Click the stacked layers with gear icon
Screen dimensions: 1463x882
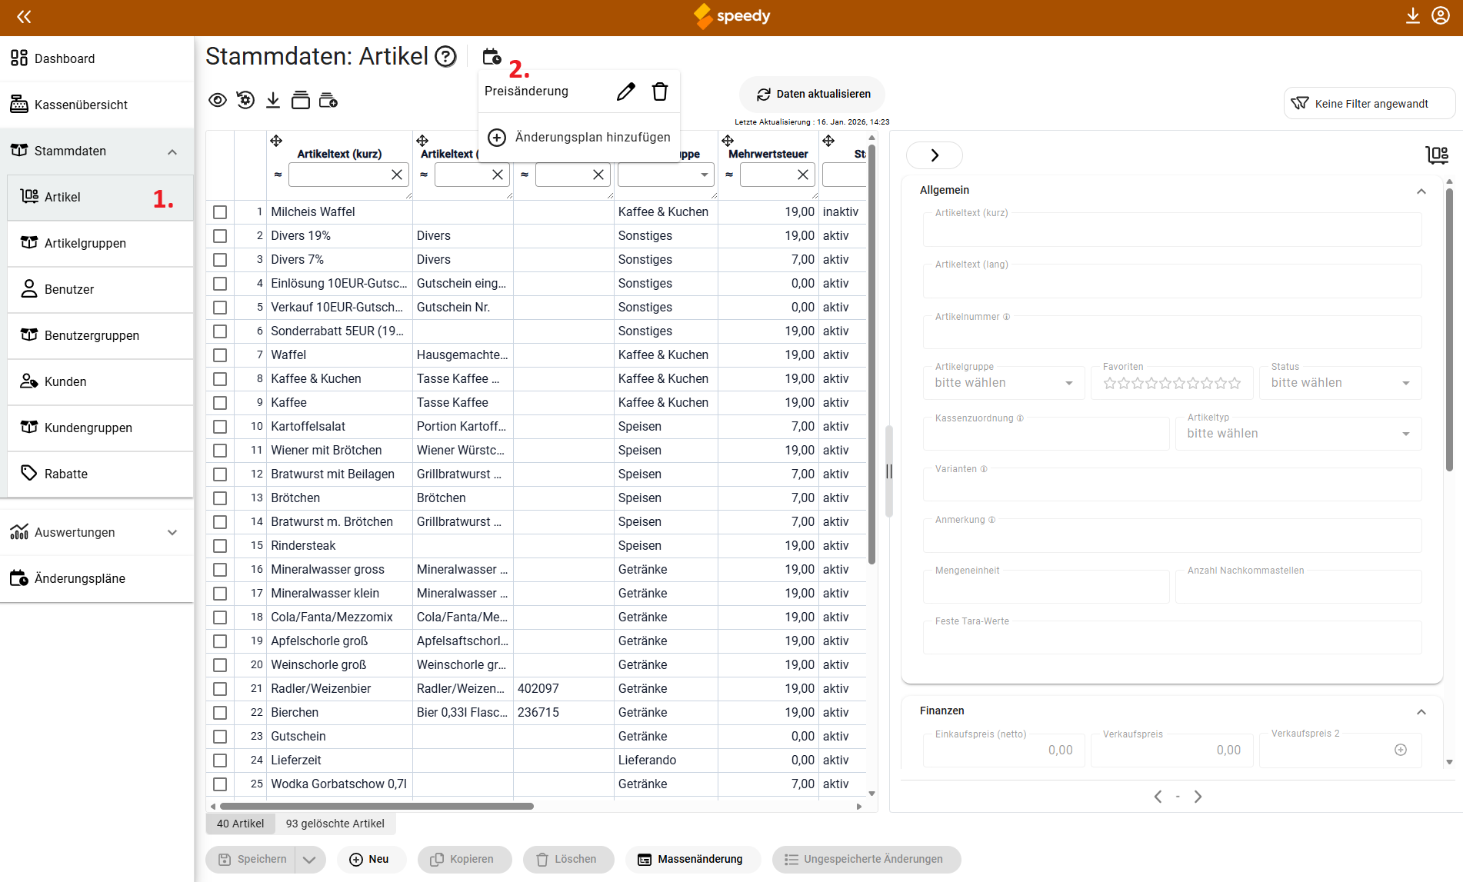pos(328,100)
